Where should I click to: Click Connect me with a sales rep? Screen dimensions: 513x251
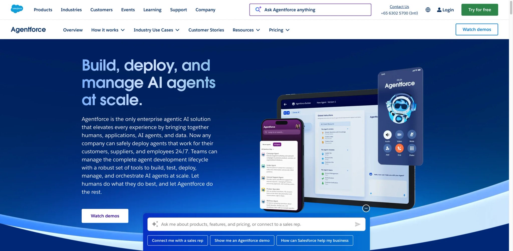pos(178,240)
